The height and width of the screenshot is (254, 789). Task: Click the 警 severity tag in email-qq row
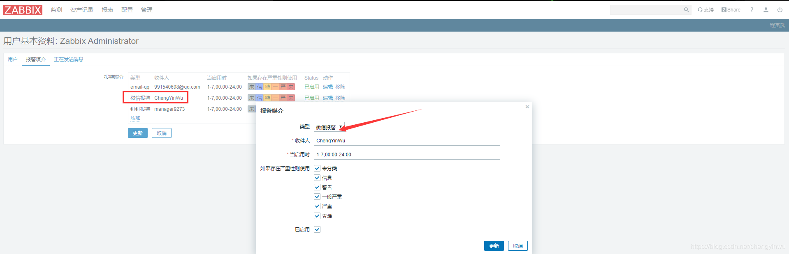(x=267, y=87)
